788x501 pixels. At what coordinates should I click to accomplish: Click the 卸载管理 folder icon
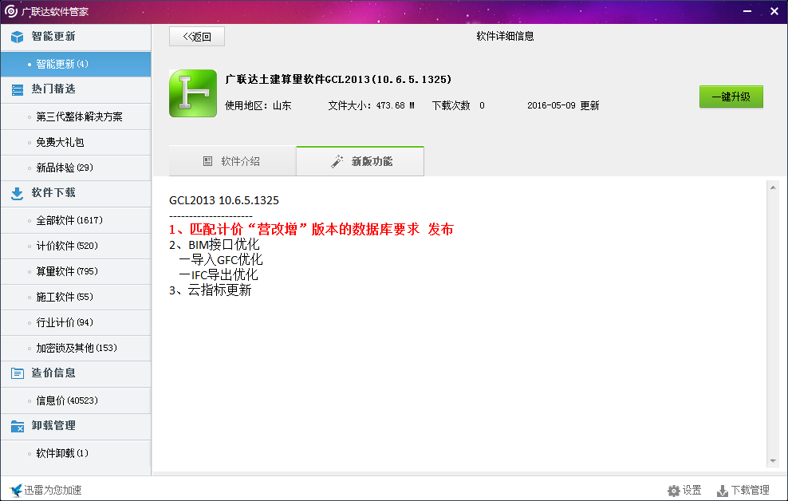pyautogui.click(x=17, y=426)
